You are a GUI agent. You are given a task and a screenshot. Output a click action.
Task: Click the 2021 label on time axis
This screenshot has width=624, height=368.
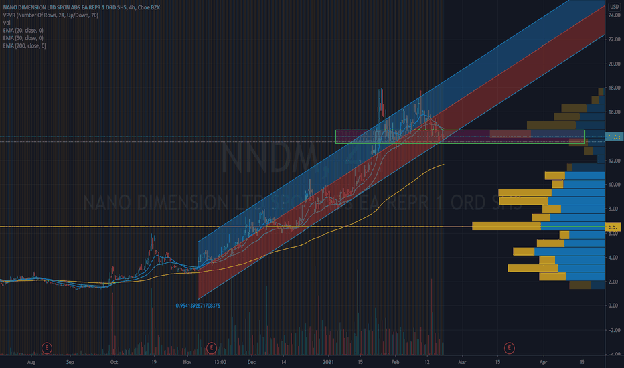328,362
